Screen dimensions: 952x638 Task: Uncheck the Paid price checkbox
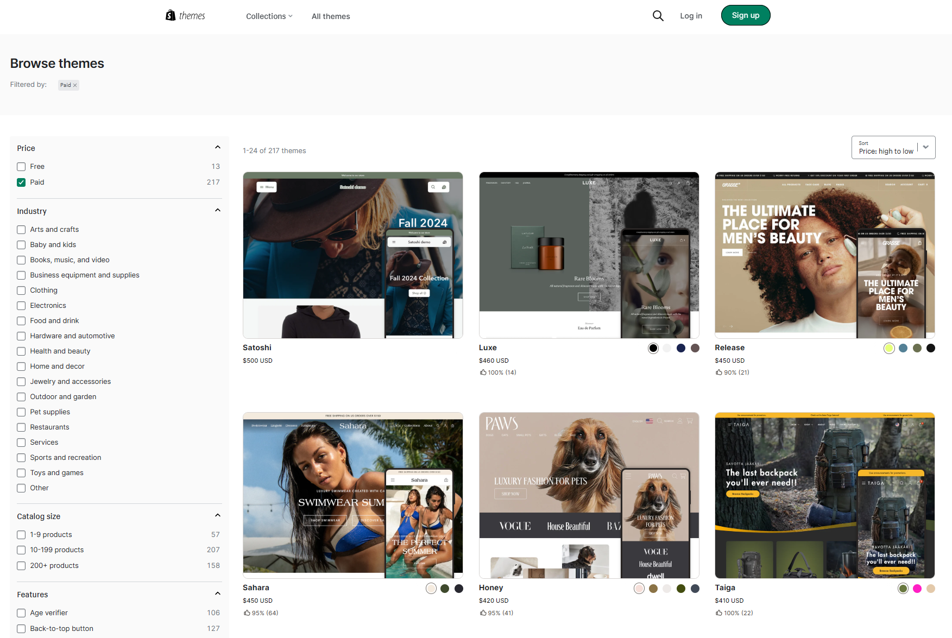21,182
